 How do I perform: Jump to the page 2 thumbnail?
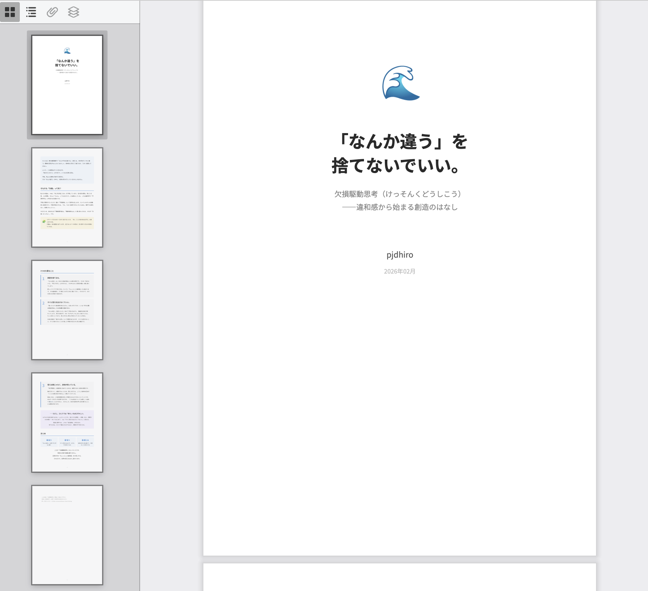coord(67,197)
